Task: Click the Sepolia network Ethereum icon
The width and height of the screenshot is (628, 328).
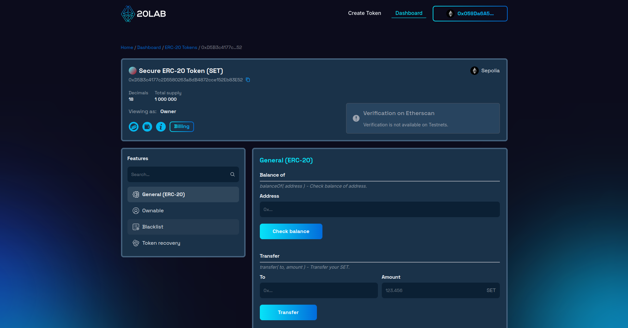Action: coord(475,71)
